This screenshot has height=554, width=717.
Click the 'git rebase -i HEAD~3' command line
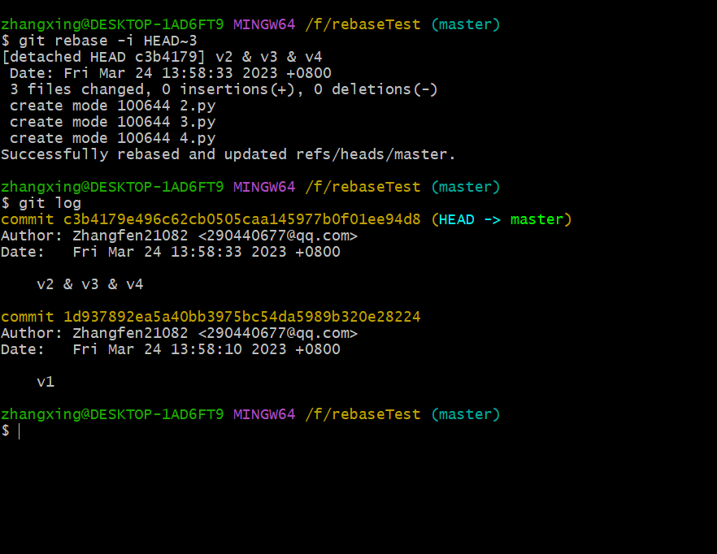point(99,41)
